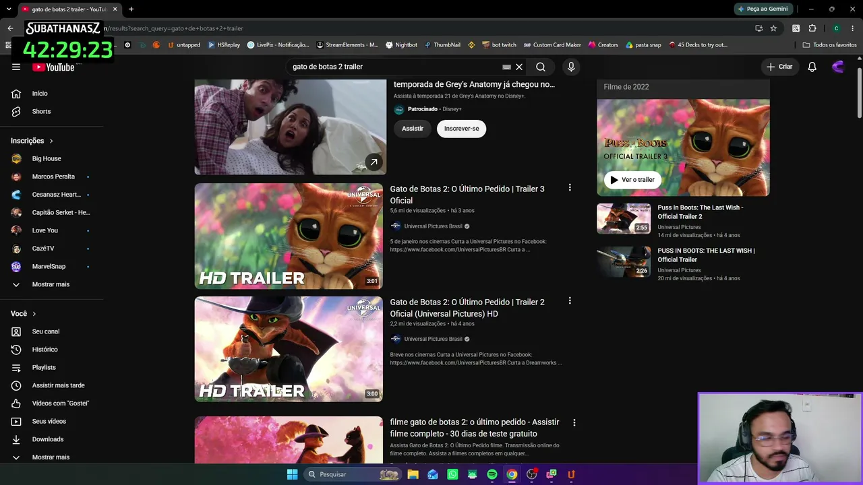Click the Assistir button on the ad

(x=413, y=129)
